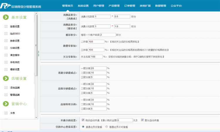Click the grid icon beside 站点SEO

6,33
